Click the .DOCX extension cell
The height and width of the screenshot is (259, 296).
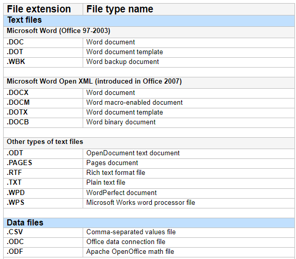[x=43, y=93]
